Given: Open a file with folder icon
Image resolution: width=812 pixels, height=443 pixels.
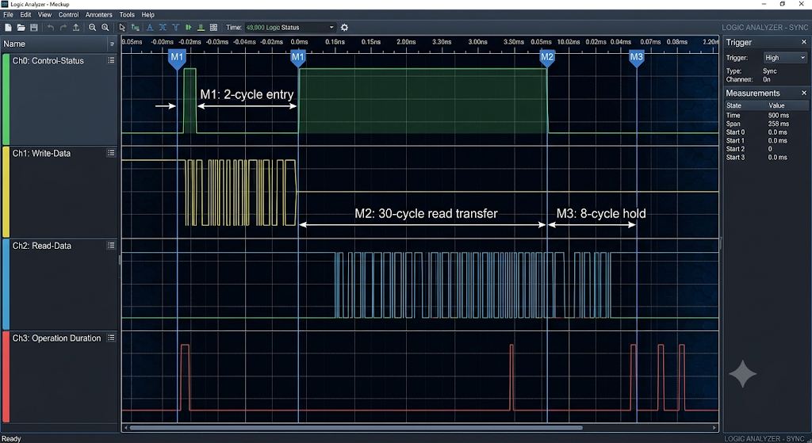Looking at the screenshot, I should pos(21,28).
